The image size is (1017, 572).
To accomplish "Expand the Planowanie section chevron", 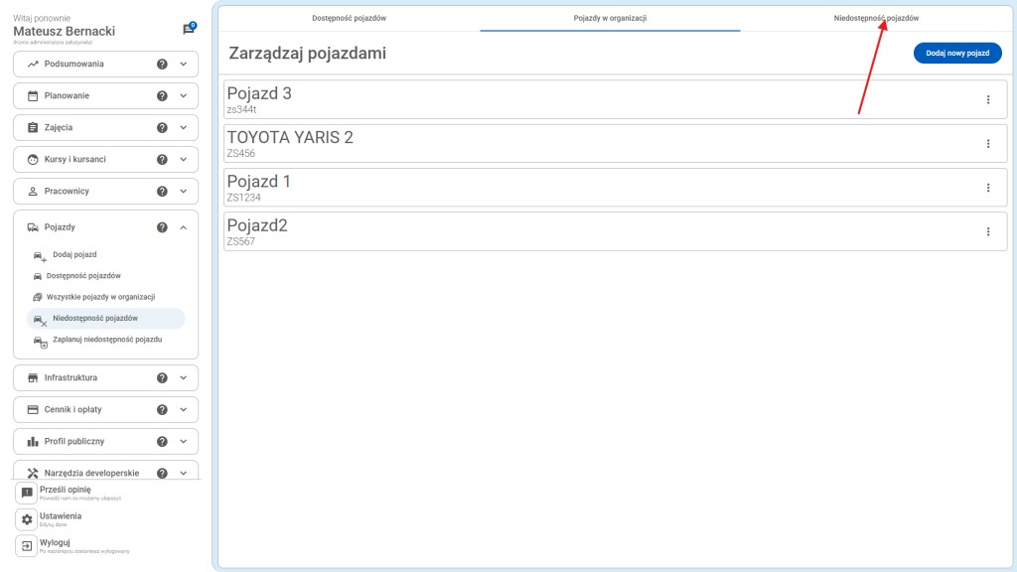I will [x=183, y=96].
